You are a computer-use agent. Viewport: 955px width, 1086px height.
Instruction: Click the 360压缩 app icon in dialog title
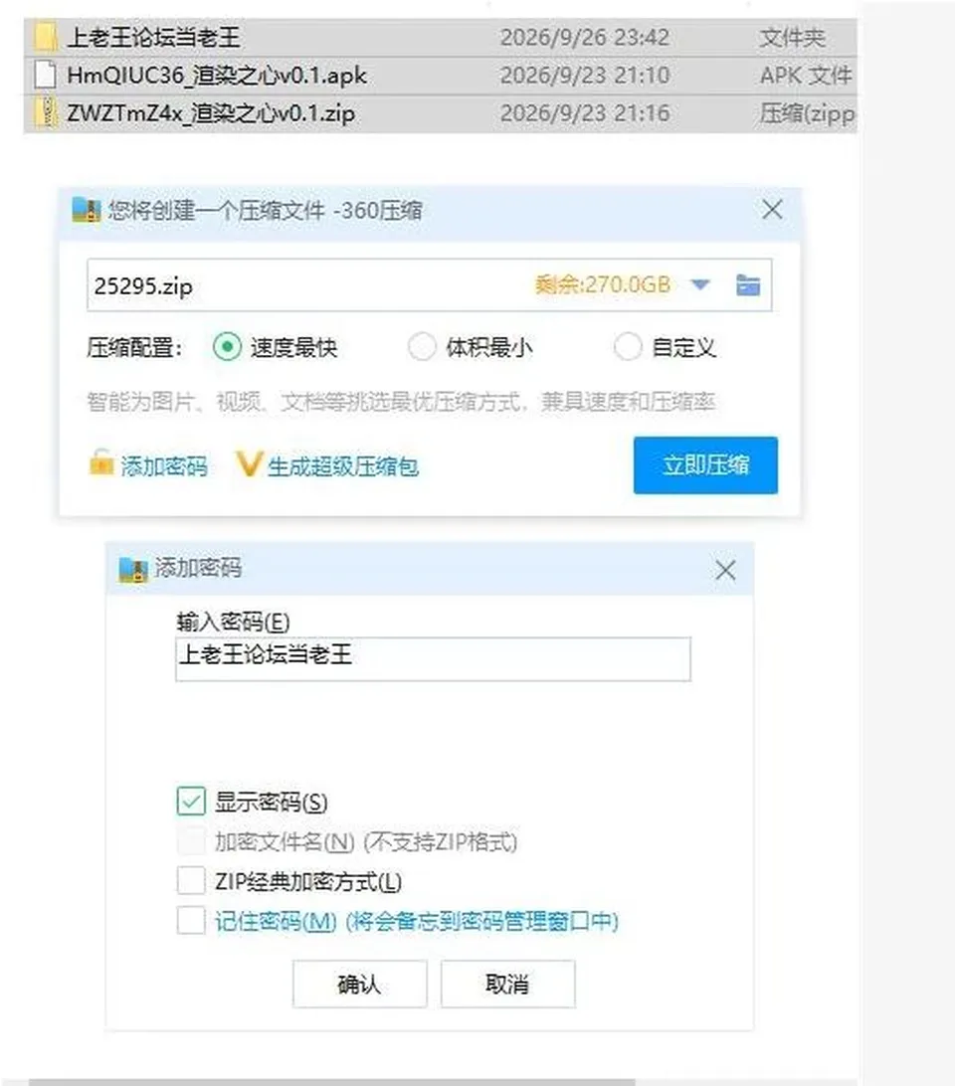tap(86, 210)
